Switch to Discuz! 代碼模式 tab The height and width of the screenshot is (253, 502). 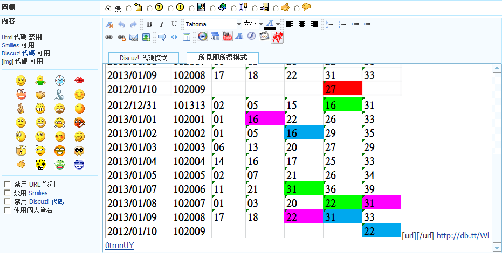(x=143, y=58)
